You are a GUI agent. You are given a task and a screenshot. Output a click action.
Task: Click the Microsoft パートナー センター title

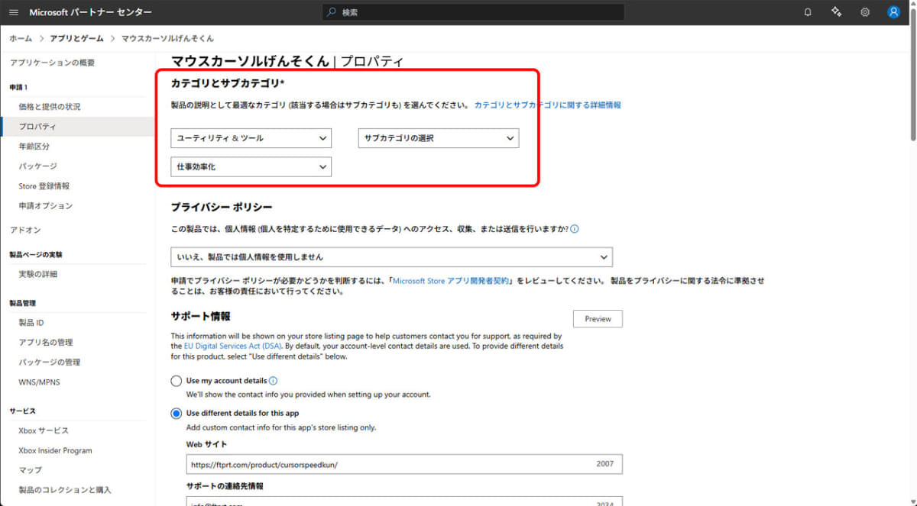click(x=90, y=12)
